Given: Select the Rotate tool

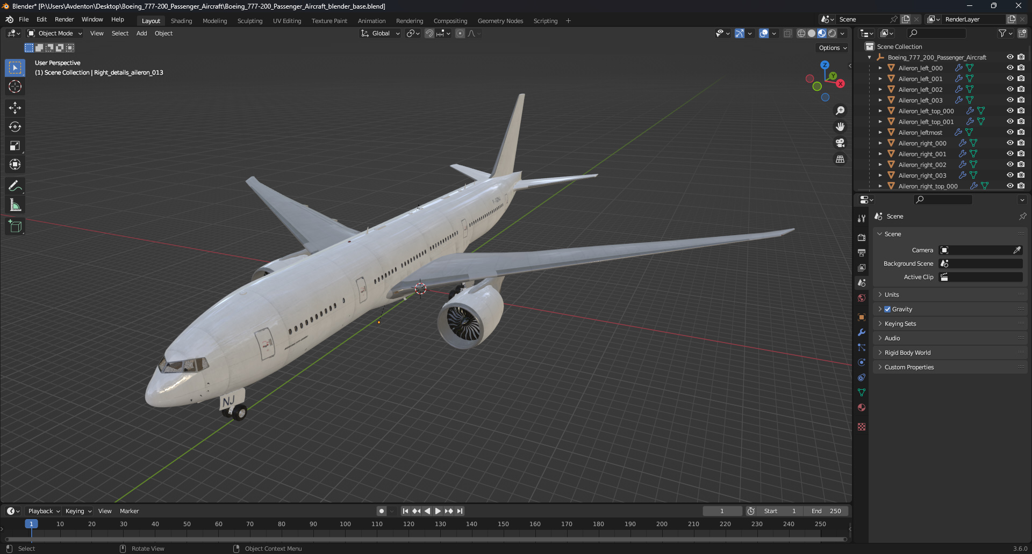Looking at the screenshot, I should click(x=15, y=127).
